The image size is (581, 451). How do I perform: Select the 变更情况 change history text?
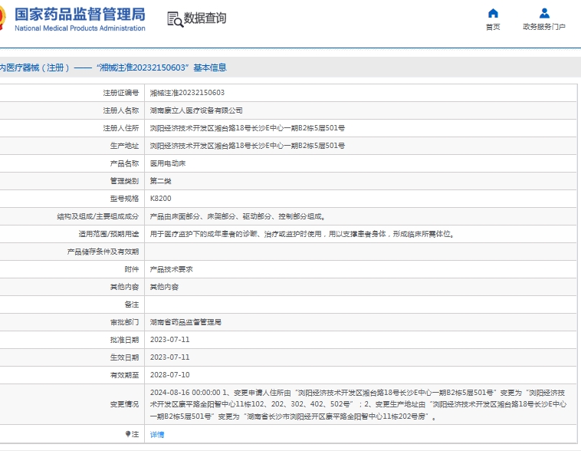[358, 404]
